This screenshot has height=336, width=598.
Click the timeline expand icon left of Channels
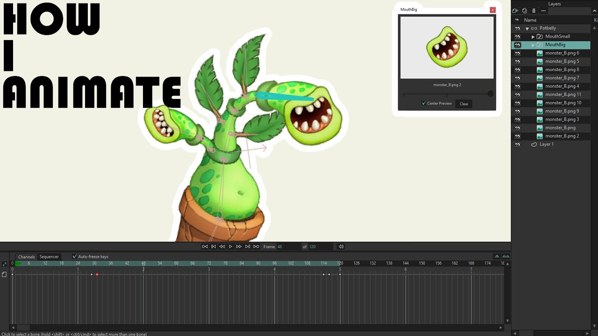5,264
